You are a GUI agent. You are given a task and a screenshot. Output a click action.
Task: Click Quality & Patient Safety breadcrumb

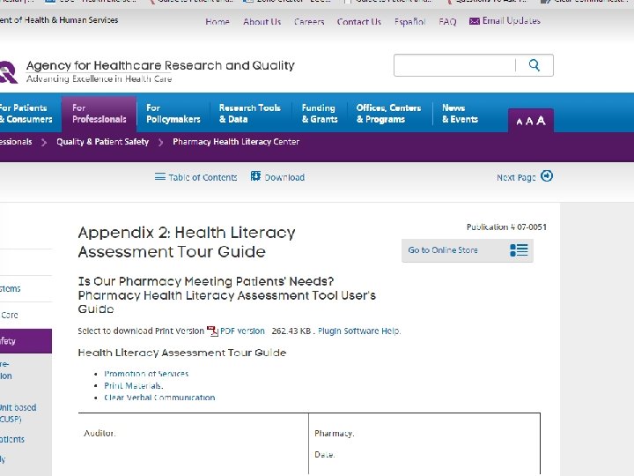(x=103, y=142)
